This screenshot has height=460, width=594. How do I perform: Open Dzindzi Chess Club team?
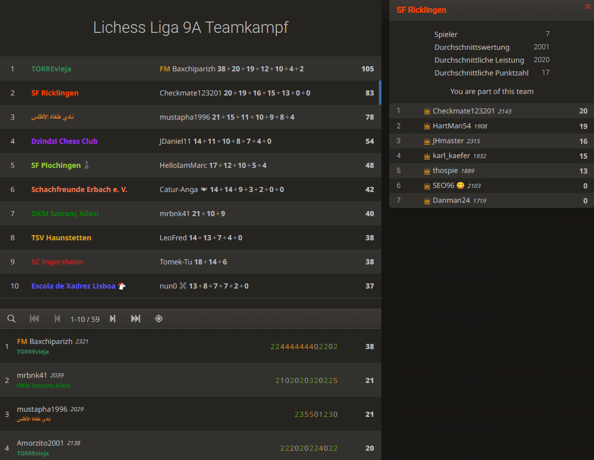[64, 141]
